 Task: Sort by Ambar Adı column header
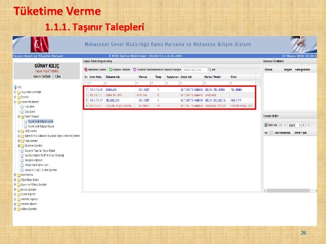point(191,77)
